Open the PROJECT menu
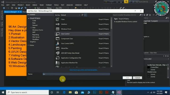Image resolution: width=170 pixels, height=95 pixels. tap(21, 5)
